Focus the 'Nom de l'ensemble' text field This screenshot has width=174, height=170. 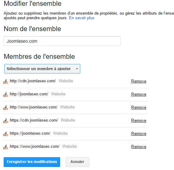(62, 41)
